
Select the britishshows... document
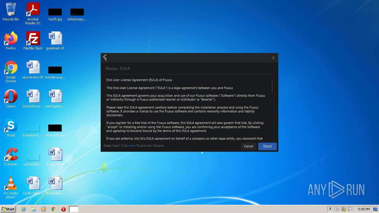[x=33, y=99]
